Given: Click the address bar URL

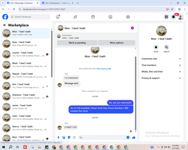Looking at the screenshot, I should click(x=44, y=9).
